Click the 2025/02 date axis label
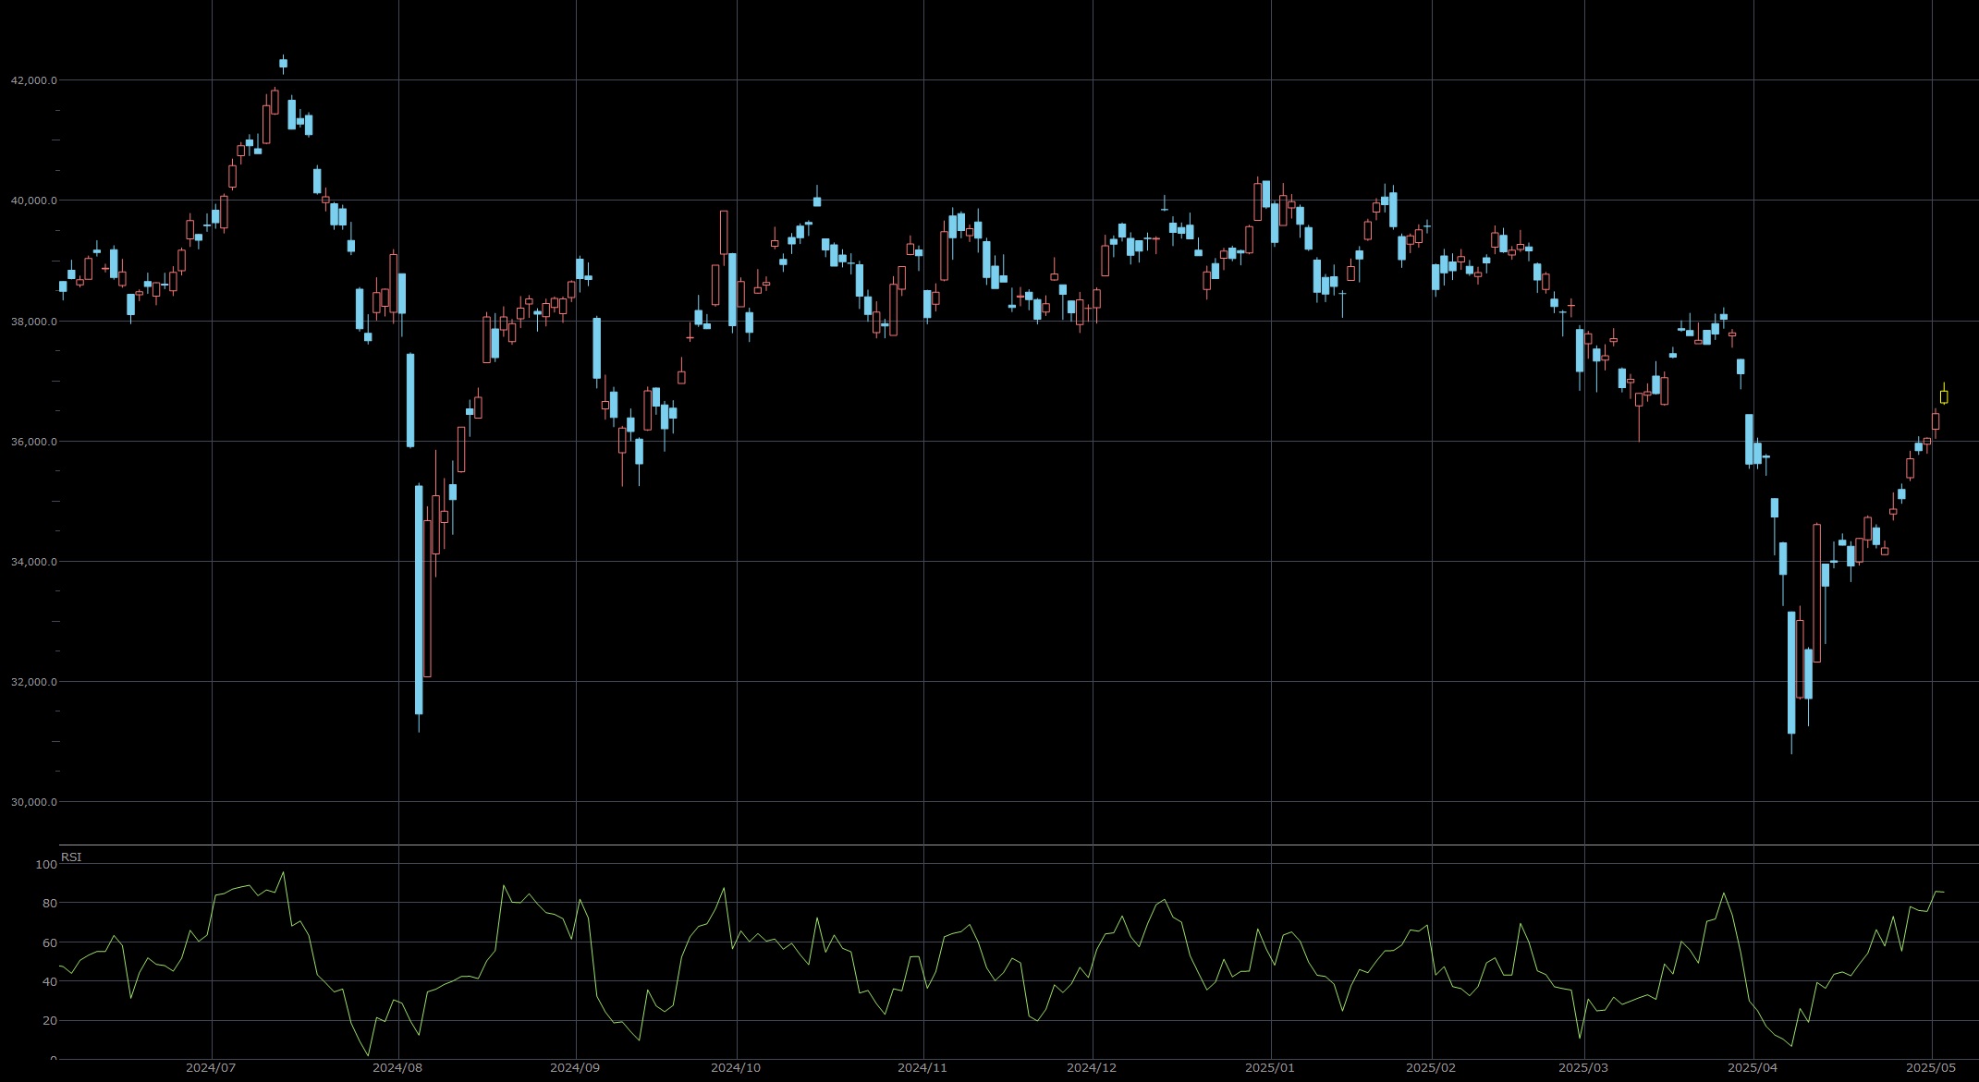The image size is (1979, 1082). [x=1431, y=1067]
